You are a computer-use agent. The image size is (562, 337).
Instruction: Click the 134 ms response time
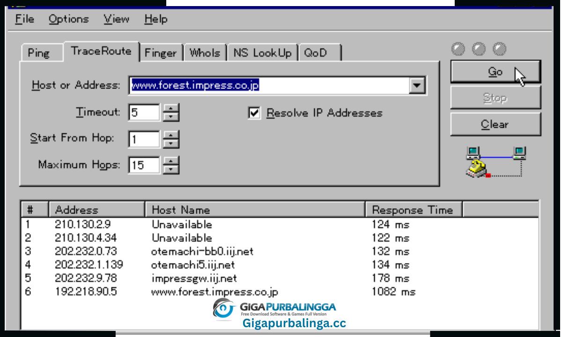click(x=391, y=265)
